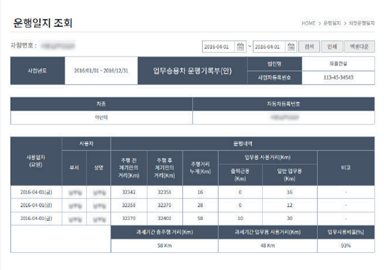Focus the start date input field

(x=219, y=46)
